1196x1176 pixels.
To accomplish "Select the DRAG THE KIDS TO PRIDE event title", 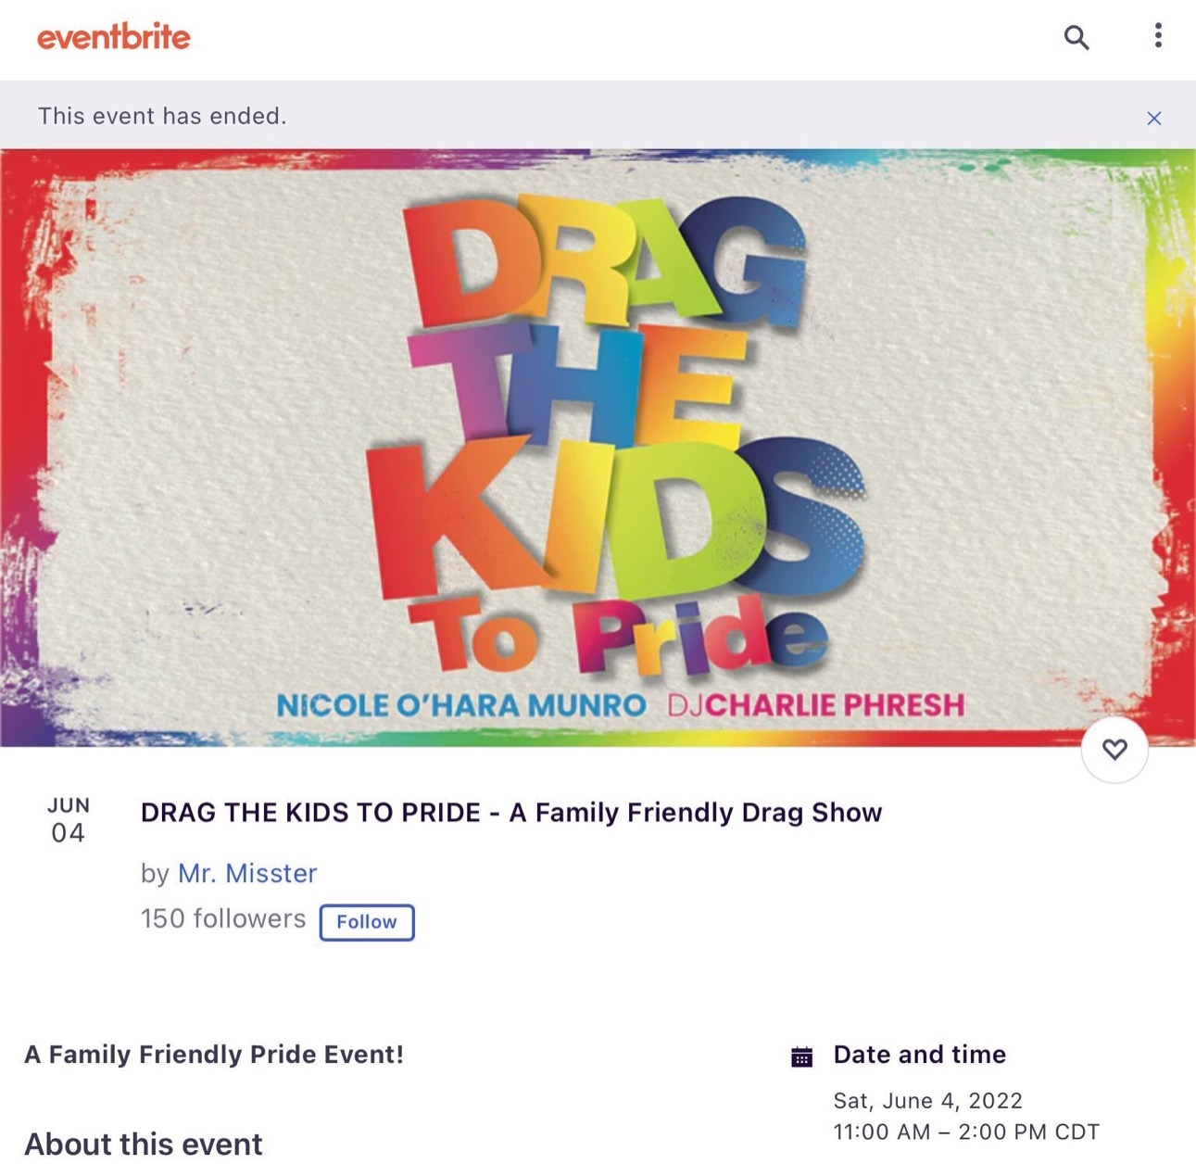I will tap(510, 813).
